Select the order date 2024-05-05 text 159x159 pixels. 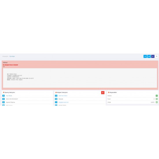coord(12,99)
